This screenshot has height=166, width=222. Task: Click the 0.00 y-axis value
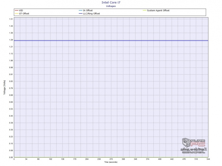click(x=11, y=157)
